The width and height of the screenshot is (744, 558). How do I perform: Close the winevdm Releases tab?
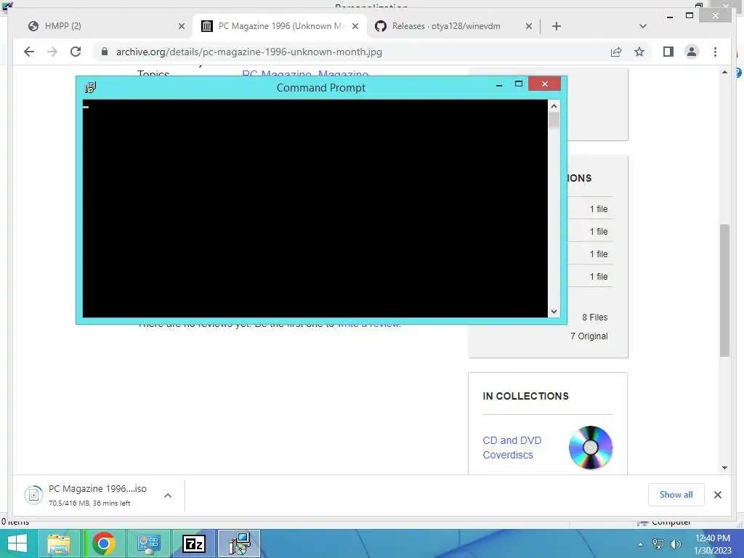pos(529,26)
